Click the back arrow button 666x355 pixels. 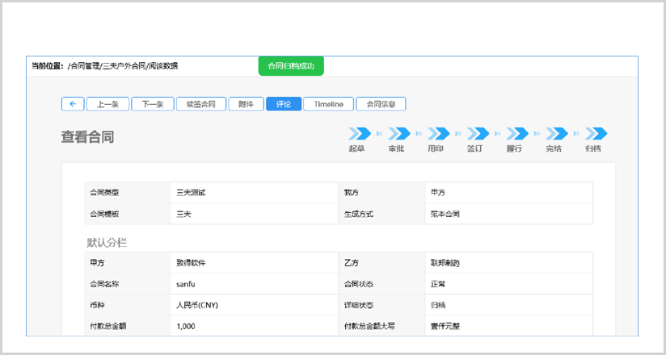coord(73,104)
